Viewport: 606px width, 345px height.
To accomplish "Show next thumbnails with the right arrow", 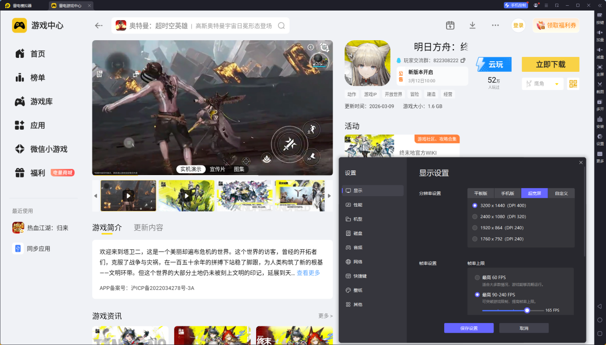I will click(329, 196).
